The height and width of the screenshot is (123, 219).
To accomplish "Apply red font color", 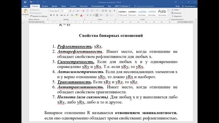I will pos(81,15).
